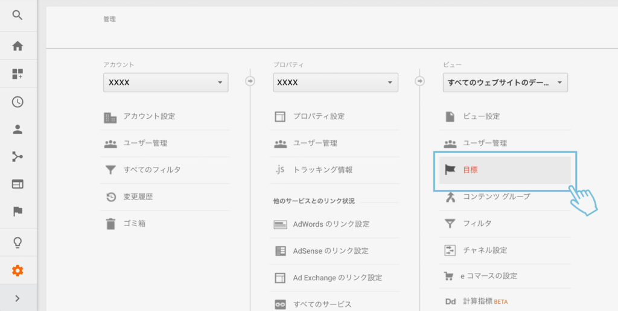Open the Home icon in left sidebar
This screenshot has height=311, width=618.
click(x=18, y=46)
